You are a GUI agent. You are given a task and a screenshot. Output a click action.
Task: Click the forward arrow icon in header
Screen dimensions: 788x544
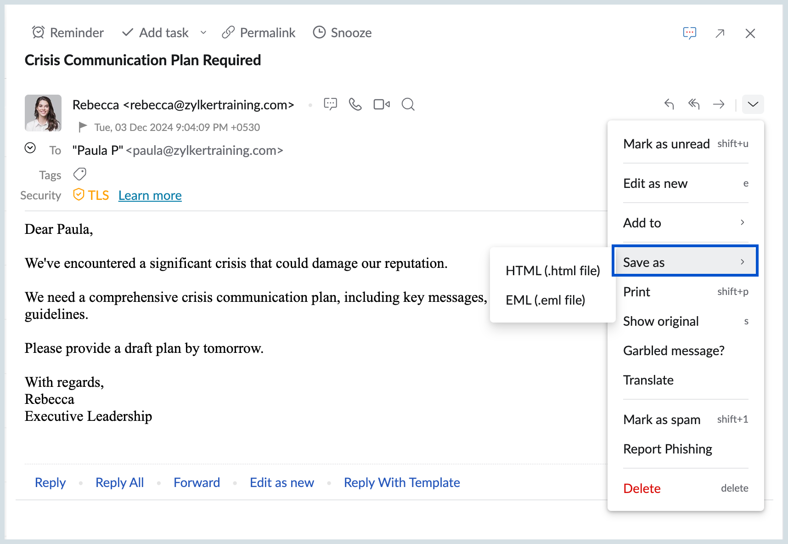719,104
